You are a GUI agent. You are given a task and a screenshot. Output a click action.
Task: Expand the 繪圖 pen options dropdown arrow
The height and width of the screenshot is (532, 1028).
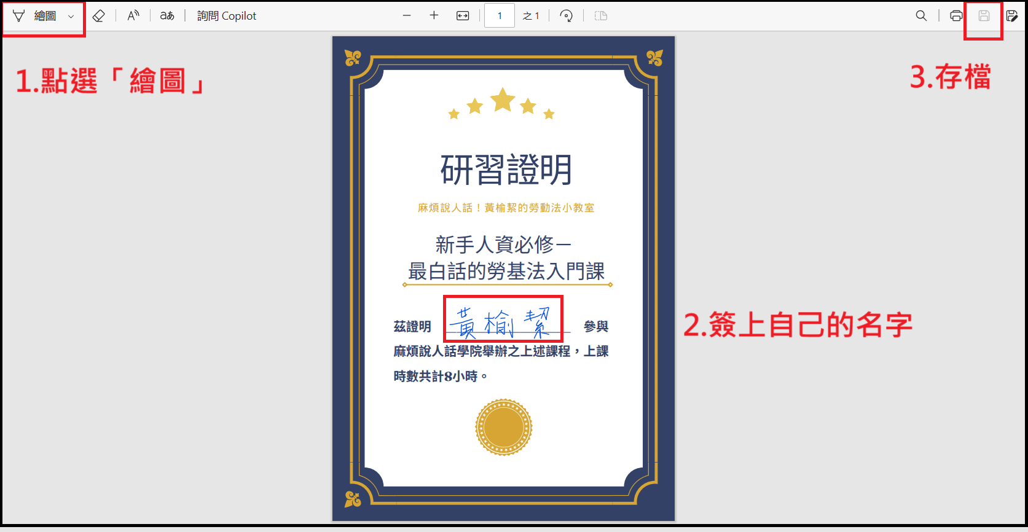click(x=71, y=17)
